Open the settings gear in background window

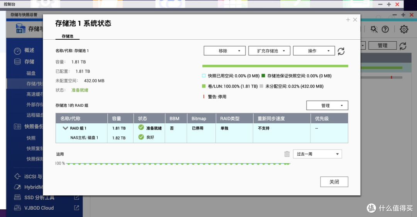[404, 29]
